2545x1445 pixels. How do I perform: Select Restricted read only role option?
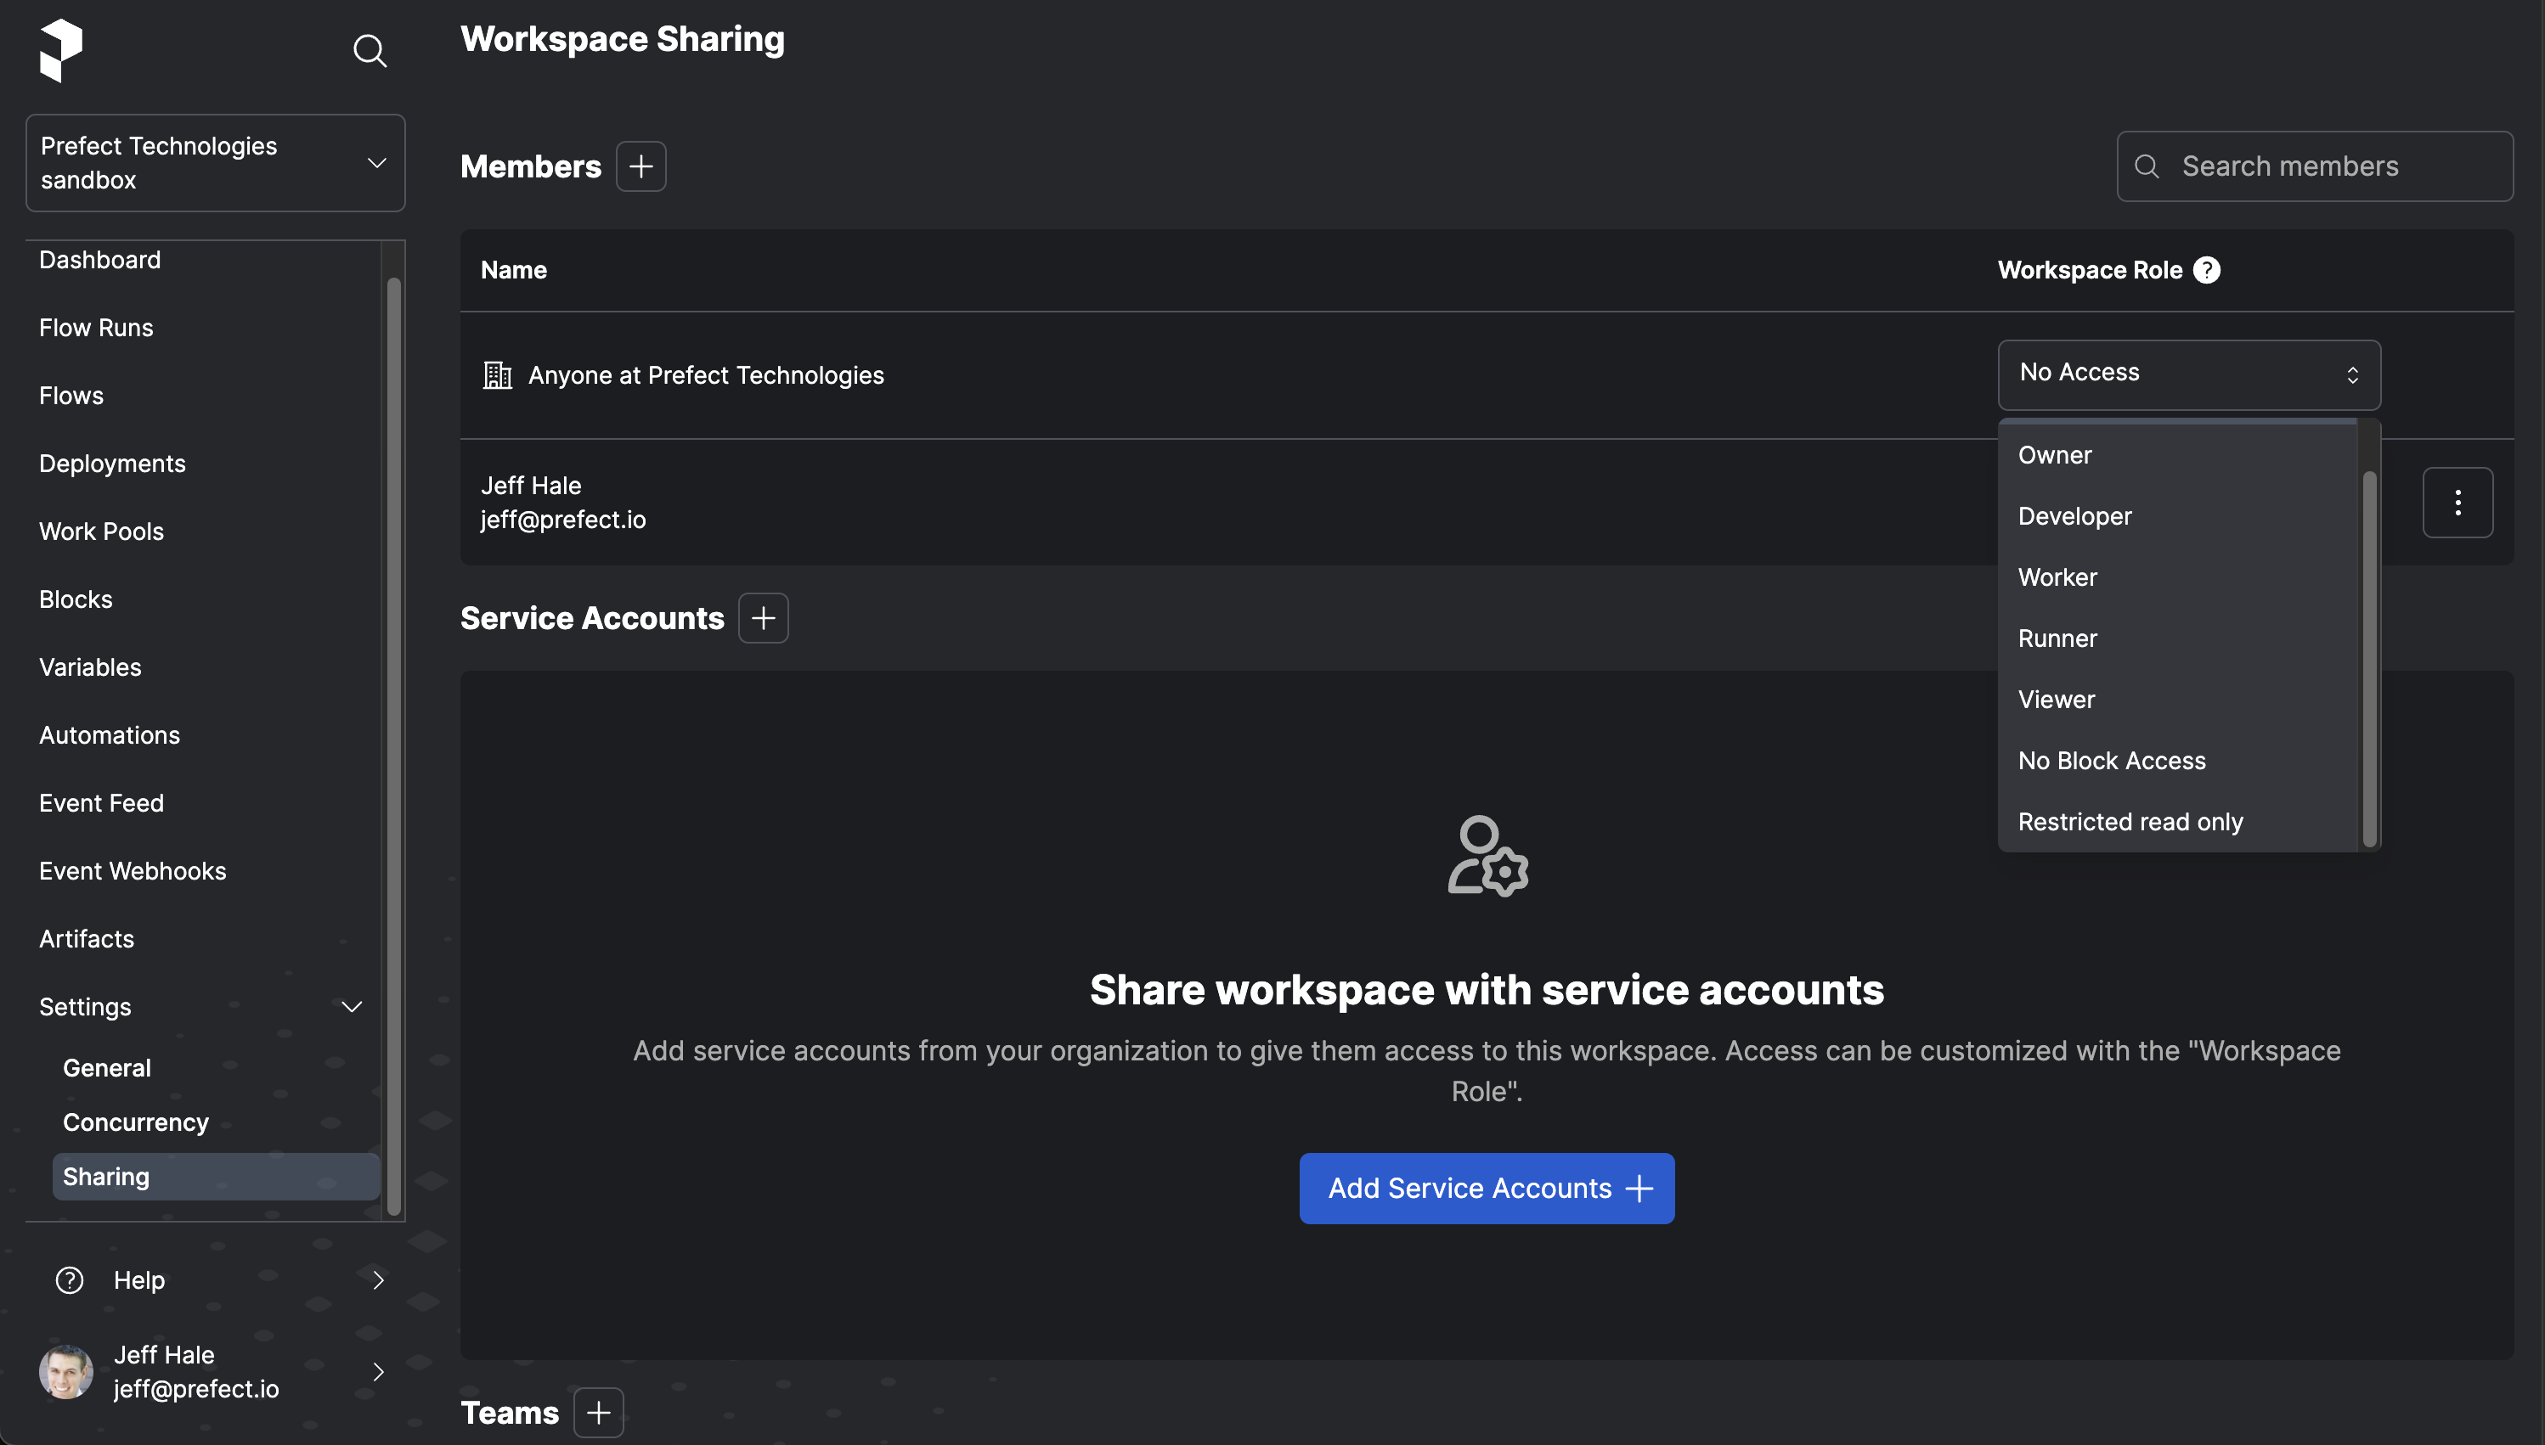tap(2177, 822)
